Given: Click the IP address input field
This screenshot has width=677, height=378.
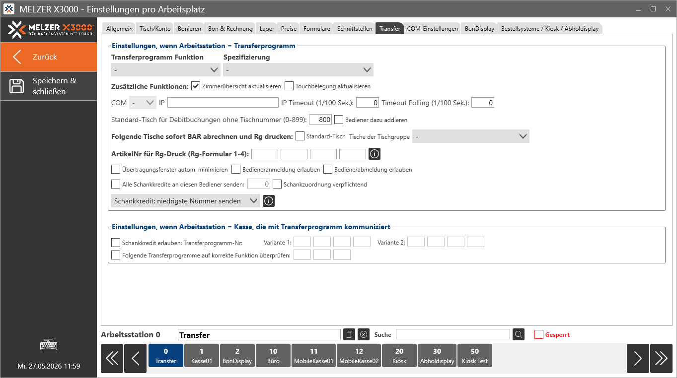Looking at the screenshot, I should [223, 103].
